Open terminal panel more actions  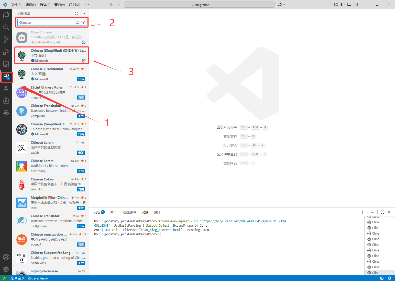click(x=372, y=212)
